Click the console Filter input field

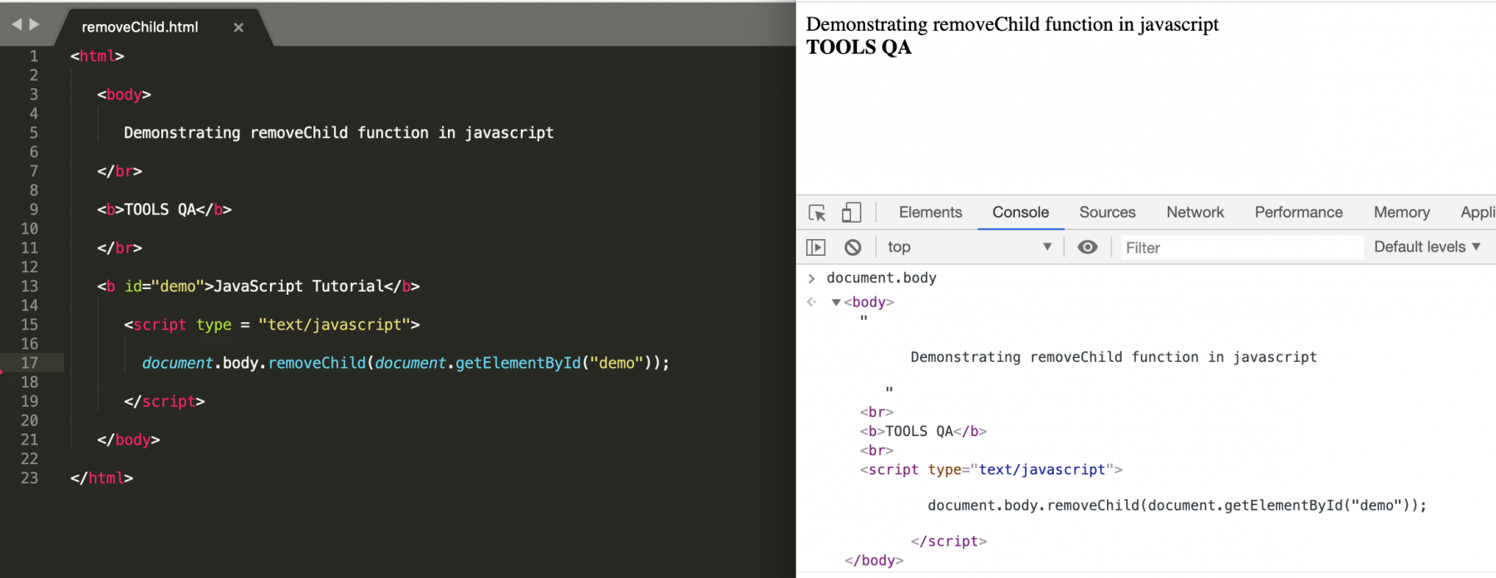(1241, 247)
